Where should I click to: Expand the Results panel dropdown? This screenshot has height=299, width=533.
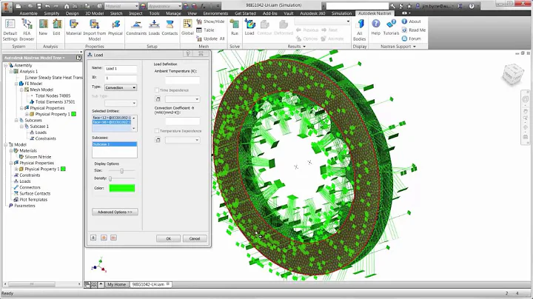(x=296, y=46)
